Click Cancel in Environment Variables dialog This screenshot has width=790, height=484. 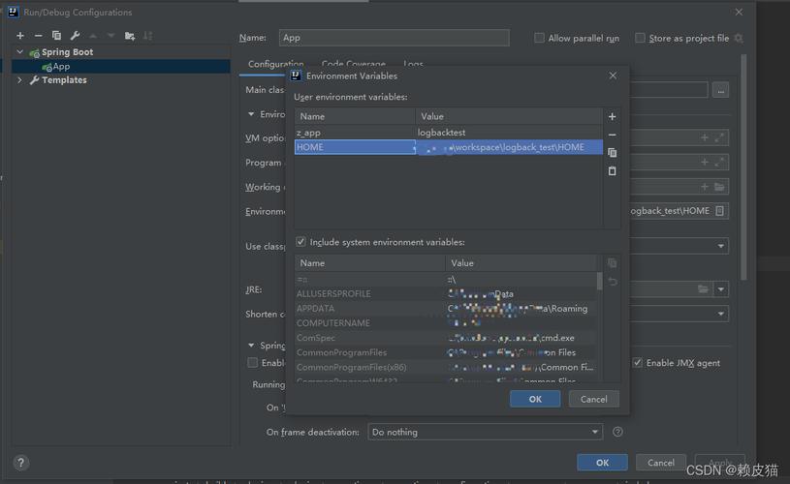[593, 399]
